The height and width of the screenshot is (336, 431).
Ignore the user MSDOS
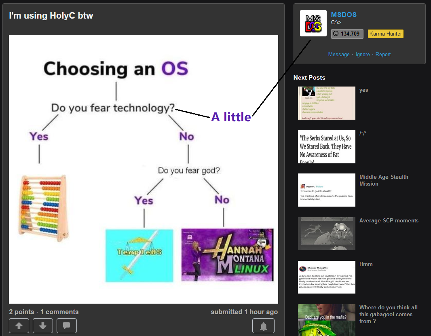point(363,55)
